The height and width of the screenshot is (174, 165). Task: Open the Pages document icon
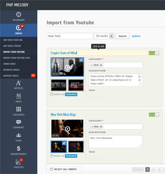(19, 96)
